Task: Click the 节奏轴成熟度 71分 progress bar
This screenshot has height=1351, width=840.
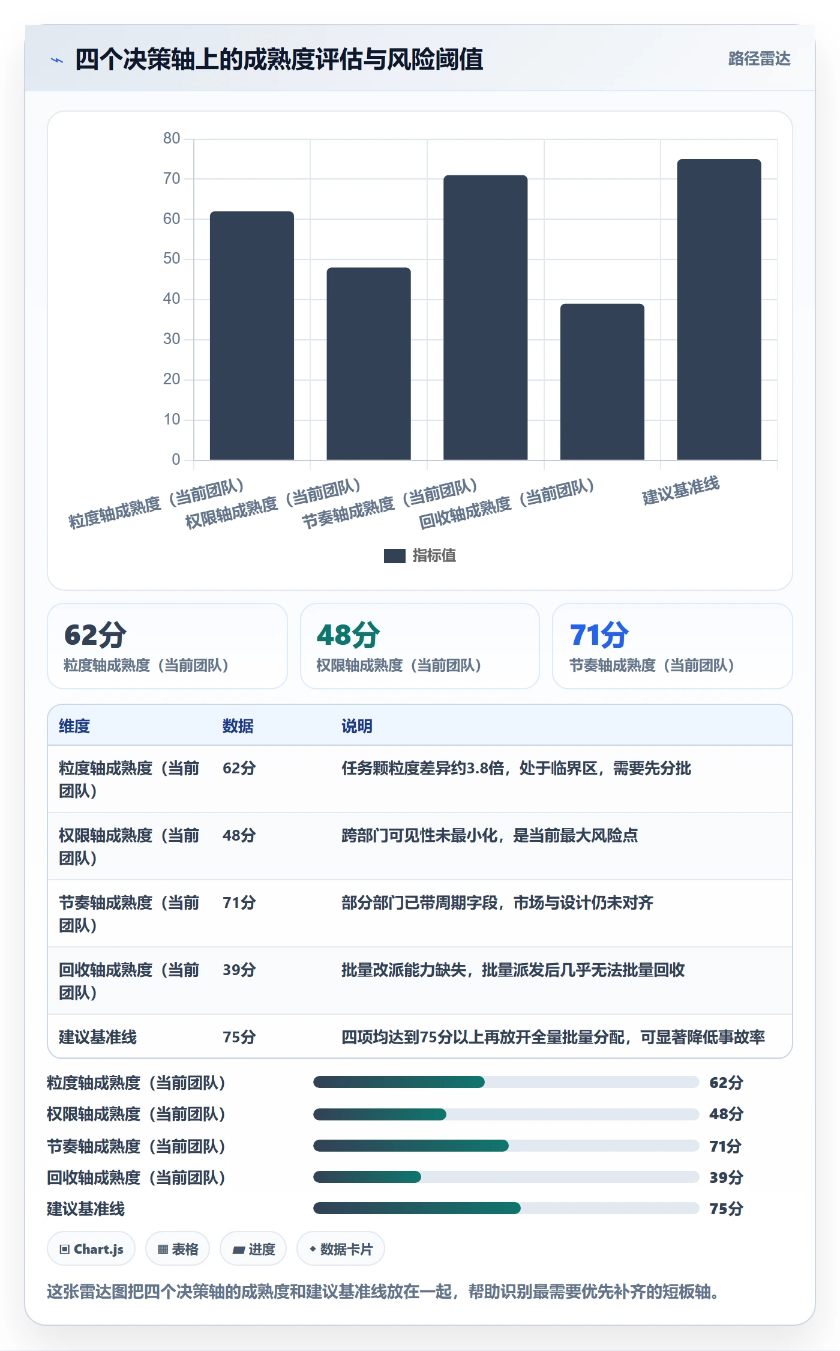Action: pyautogui.click(x=506, y=1146)
